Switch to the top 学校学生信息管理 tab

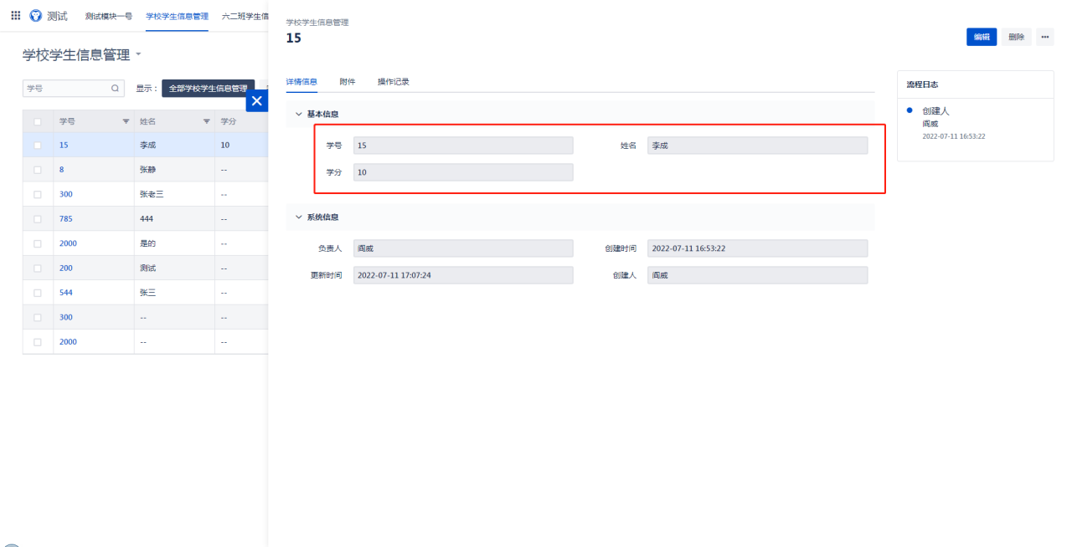coord(177,16)
